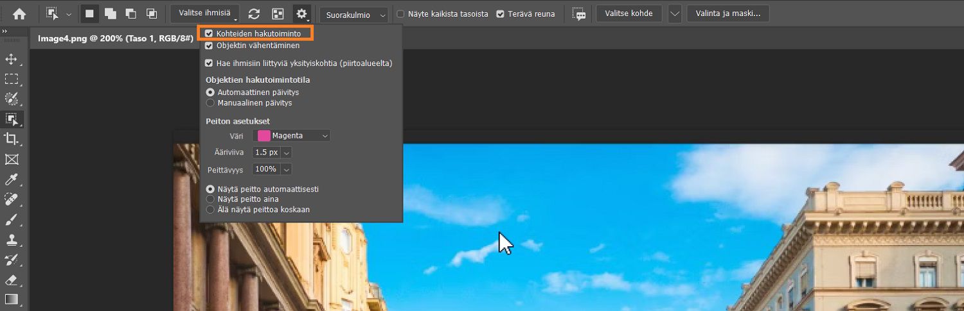This screenshot has width=964, height=311.
Task: Click the Peittävyys 100% field
Action: [x=266, y=169]
